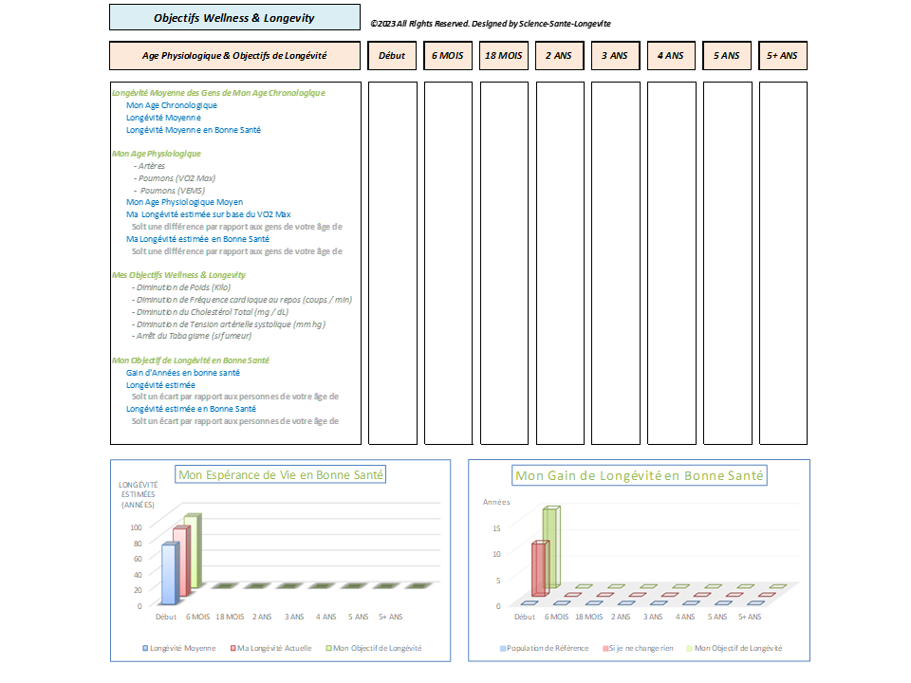Select the Début column header
This screenshot has height=683, width=911.
(x=392, y=56)
